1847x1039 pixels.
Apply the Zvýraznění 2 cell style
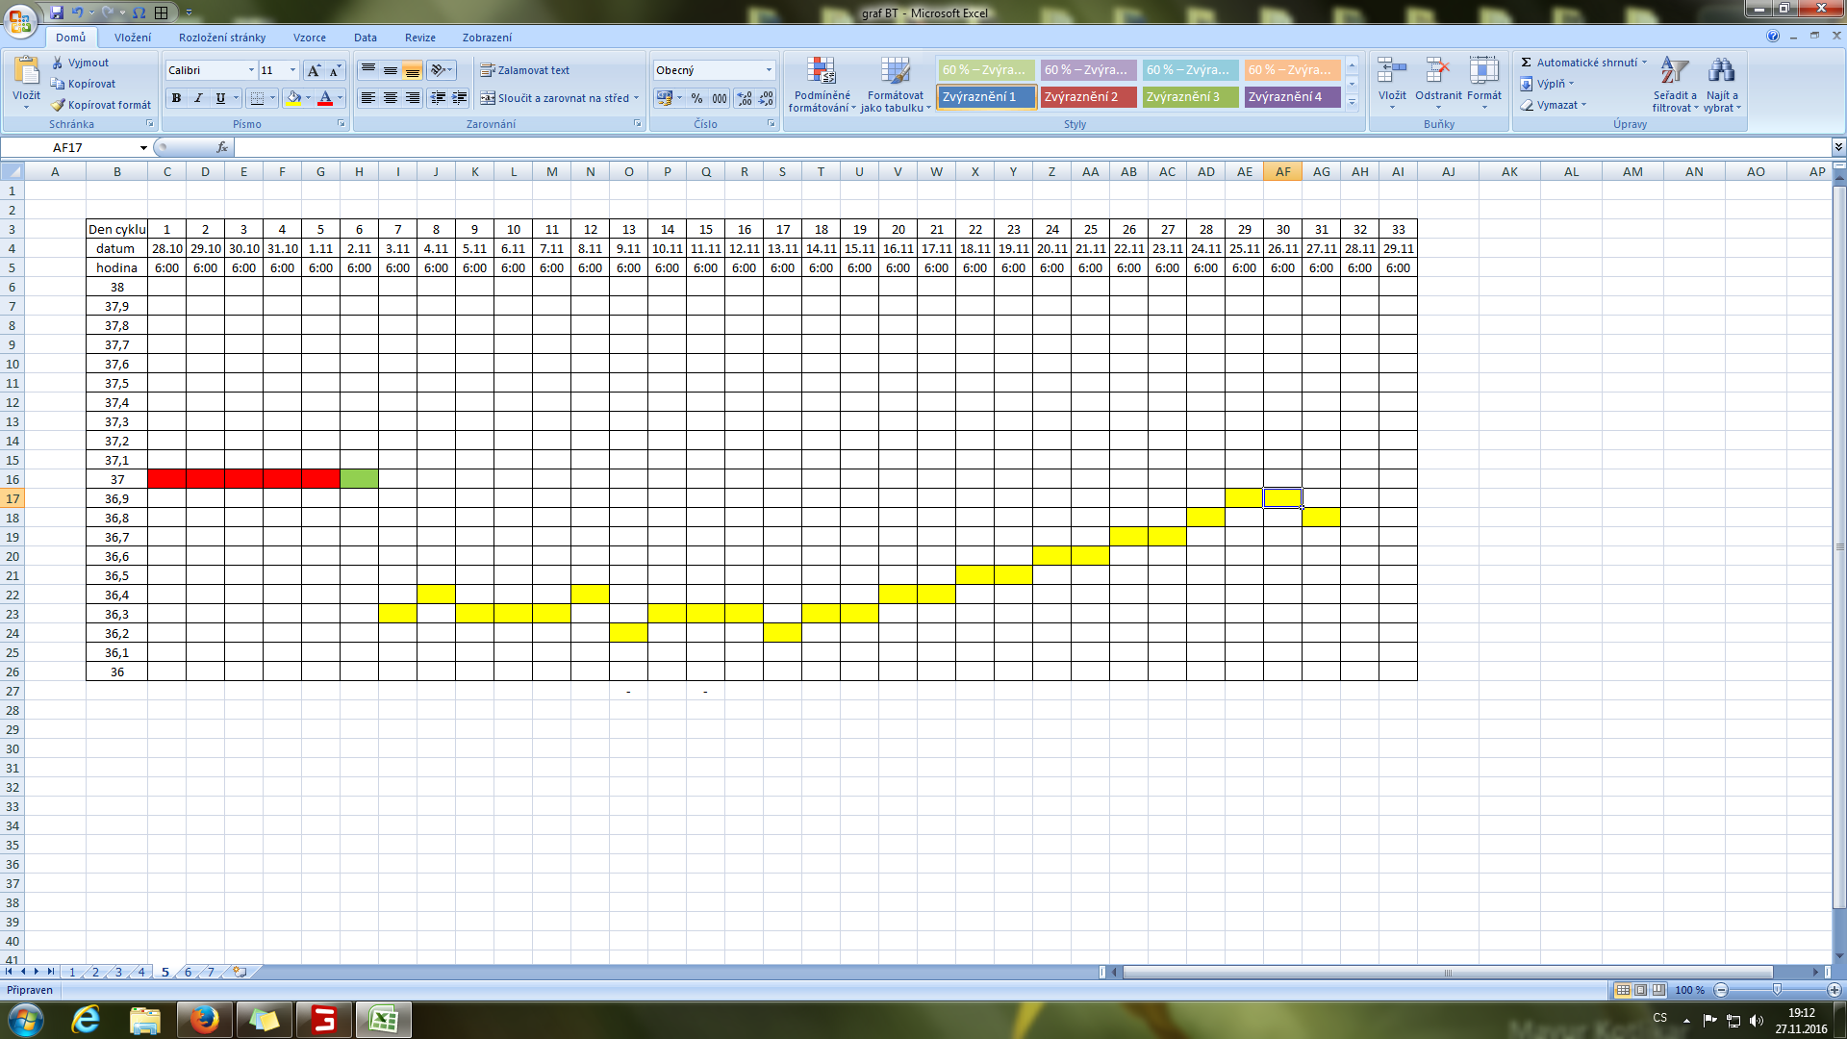1088,97
